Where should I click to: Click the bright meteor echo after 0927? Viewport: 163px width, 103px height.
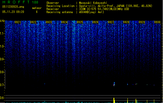[114, 84]
